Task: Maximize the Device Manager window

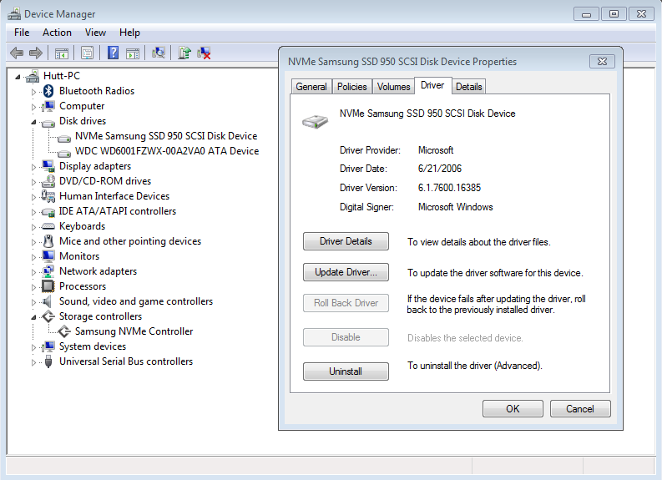Action: 614,14
